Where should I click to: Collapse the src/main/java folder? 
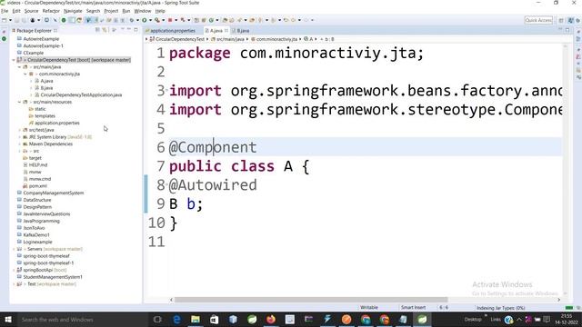(x=19, y=67)
